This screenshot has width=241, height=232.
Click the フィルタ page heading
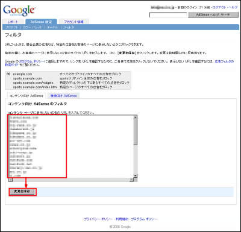pos(13,35)
